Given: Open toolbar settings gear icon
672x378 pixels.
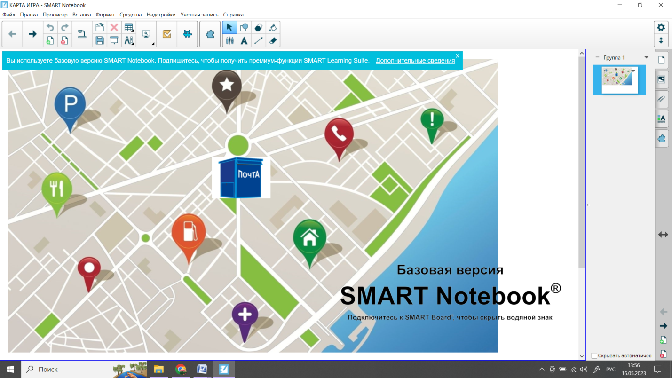Looking at the screenshot, I should (x=661, y=27).
